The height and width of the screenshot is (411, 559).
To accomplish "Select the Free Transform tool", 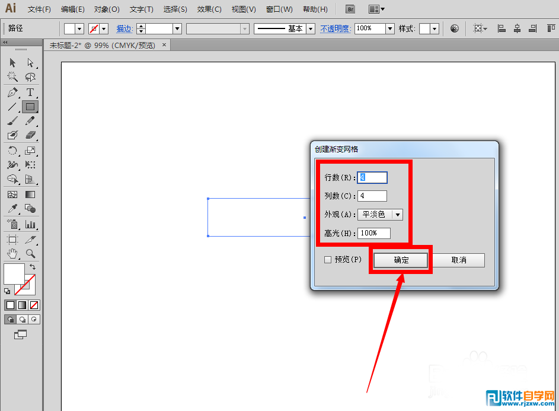I will pyautogui.click(x=30, y=164).
